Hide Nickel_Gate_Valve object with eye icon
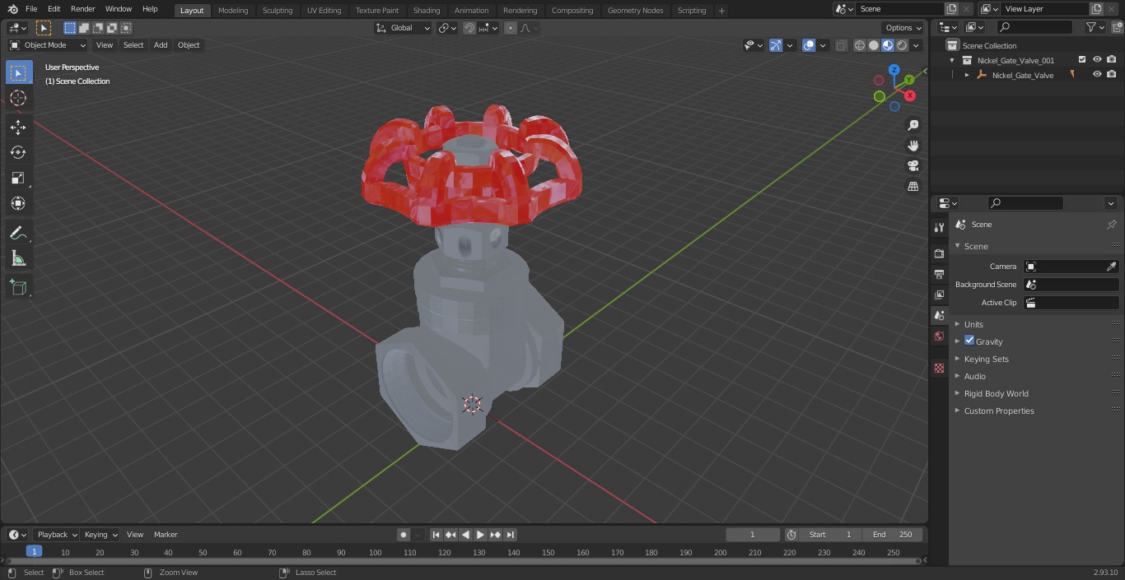 (1097, 75)
